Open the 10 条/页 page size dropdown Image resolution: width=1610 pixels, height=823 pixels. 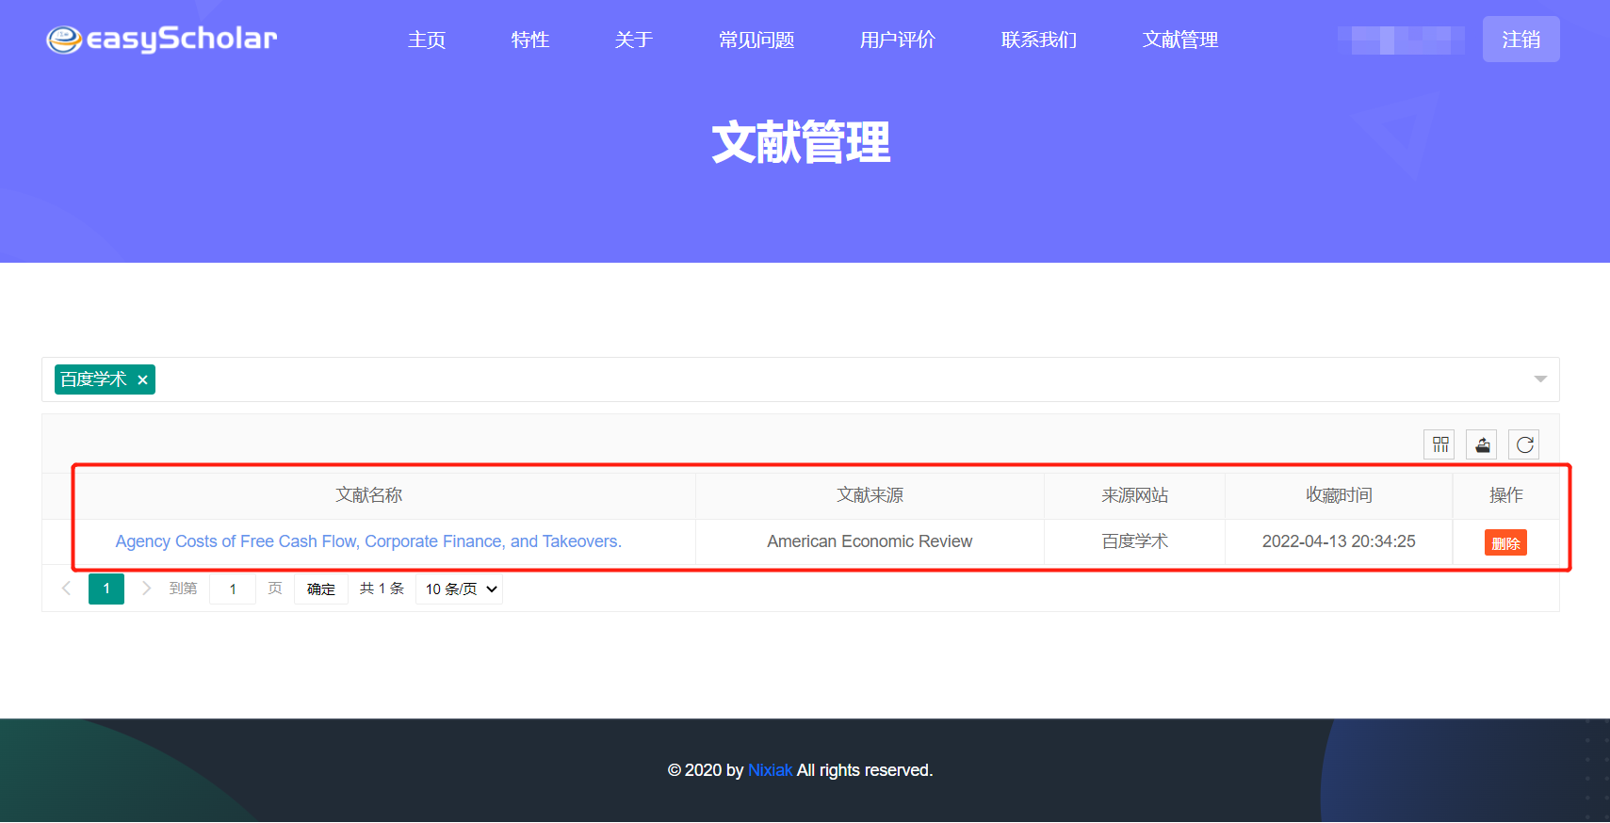click(x=460, y=589)
